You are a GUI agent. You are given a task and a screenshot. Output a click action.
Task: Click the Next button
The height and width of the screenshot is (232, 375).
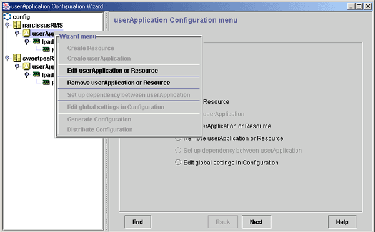[x=256, y=222]
